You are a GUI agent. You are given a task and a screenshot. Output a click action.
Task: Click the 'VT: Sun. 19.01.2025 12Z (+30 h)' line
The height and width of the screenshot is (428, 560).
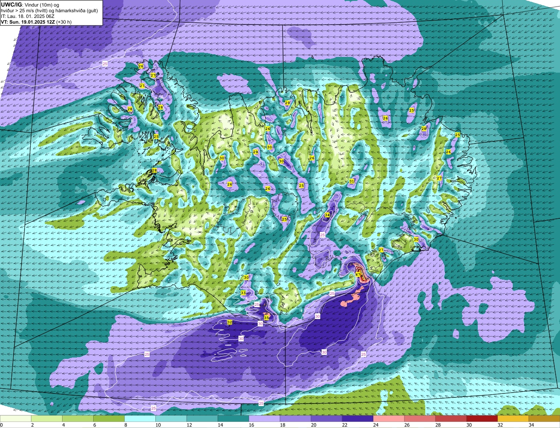click(x=36, y=21)
